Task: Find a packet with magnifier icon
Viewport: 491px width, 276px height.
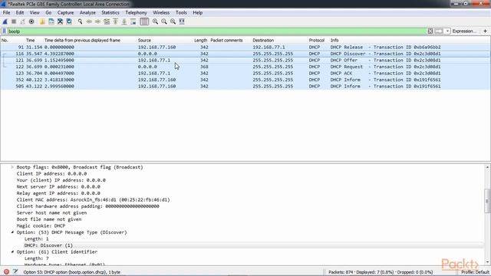Action: pos(80,21)
